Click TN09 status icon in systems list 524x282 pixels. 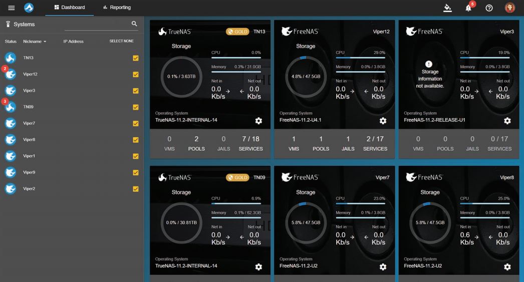pyautogui.click(x=11, y=107)
